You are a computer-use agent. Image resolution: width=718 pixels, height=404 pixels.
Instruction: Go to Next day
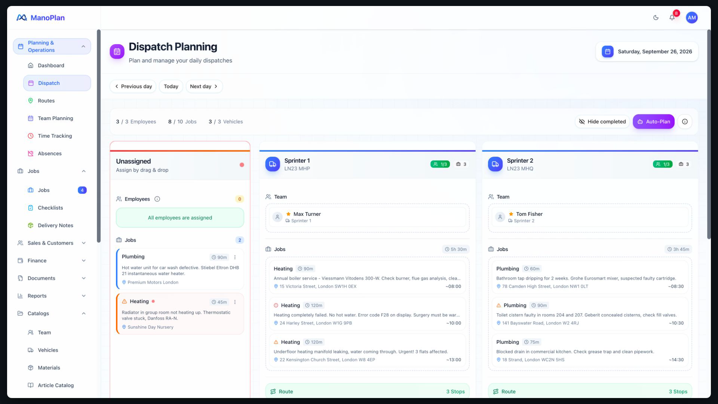(x=204, y=86)
